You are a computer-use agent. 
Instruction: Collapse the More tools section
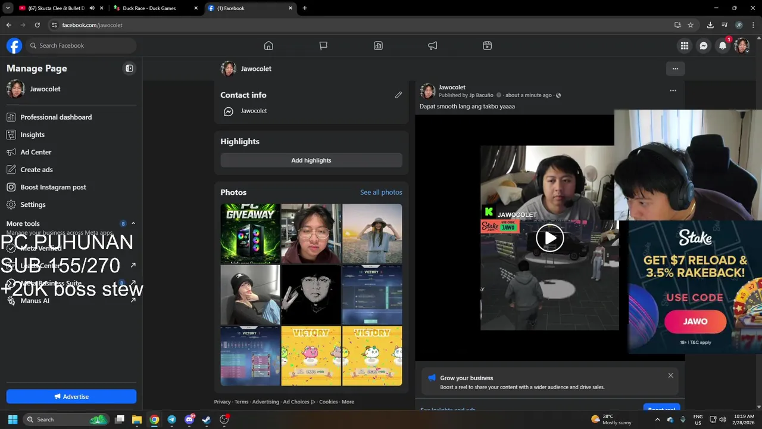click(x=133, y=223)
